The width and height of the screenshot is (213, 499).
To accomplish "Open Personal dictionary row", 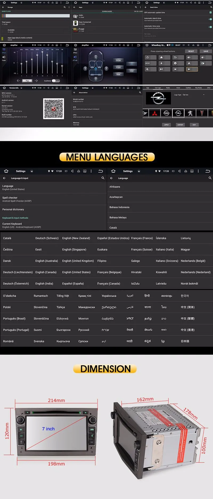I will [x=53, y=209].
